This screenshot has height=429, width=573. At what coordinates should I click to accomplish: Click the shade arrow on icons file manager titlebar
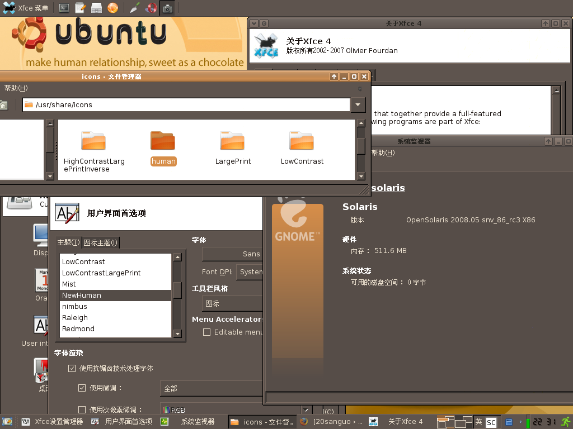tap(334, 76)
